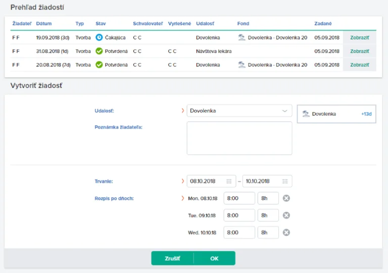This screenshot has width=388, height=273.
Task: Remove the Tue. 09.10.18 day row
Action: (286, 215)
